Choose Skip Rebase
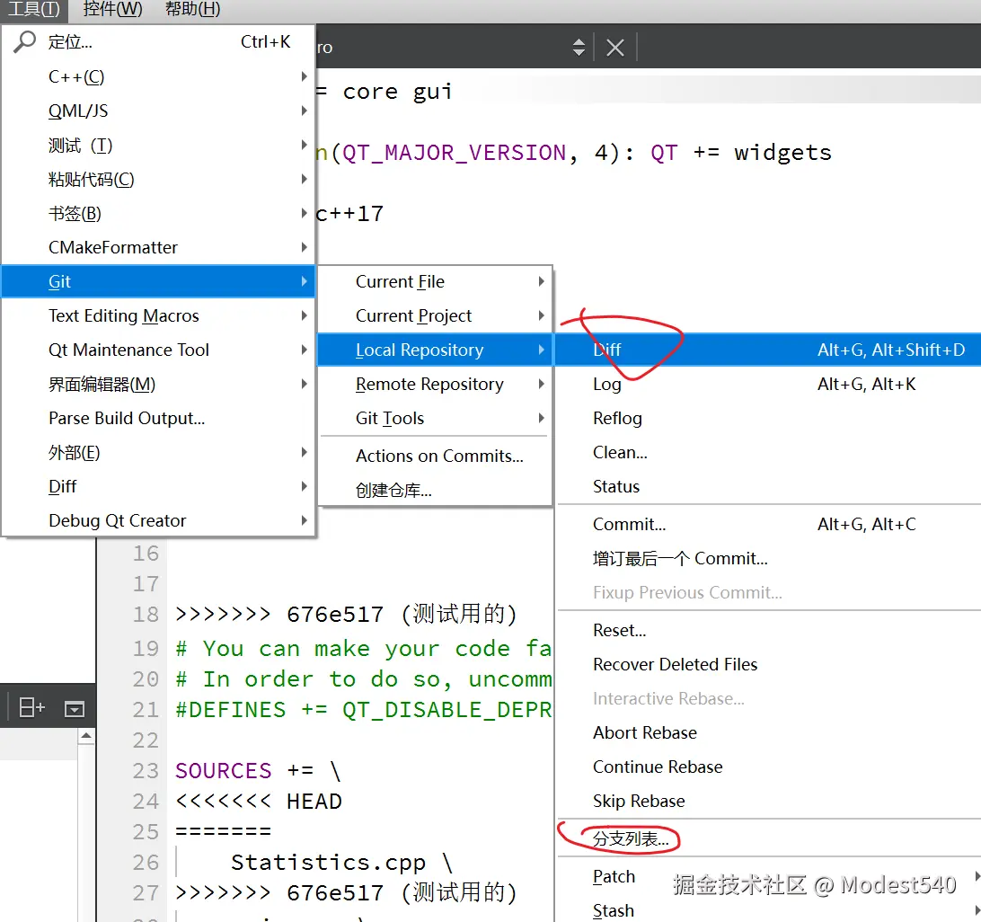Image resolution: width=981 pixels, height=922 pixels. pyautogui.click(x=768, y=802)
